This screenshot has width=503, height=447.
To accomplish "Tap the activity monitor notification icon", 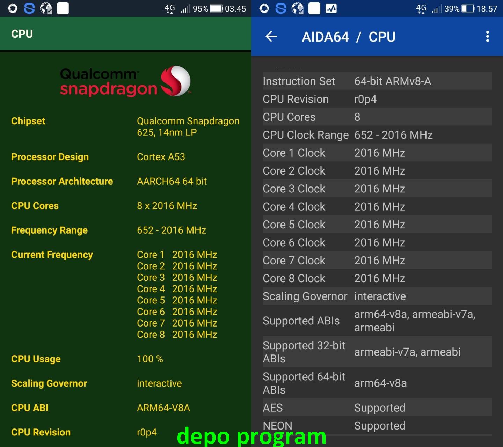I will click(331, 9).
